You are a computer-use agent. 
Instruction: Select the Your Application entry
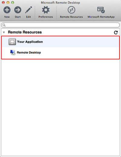click(x=60, y=42)
